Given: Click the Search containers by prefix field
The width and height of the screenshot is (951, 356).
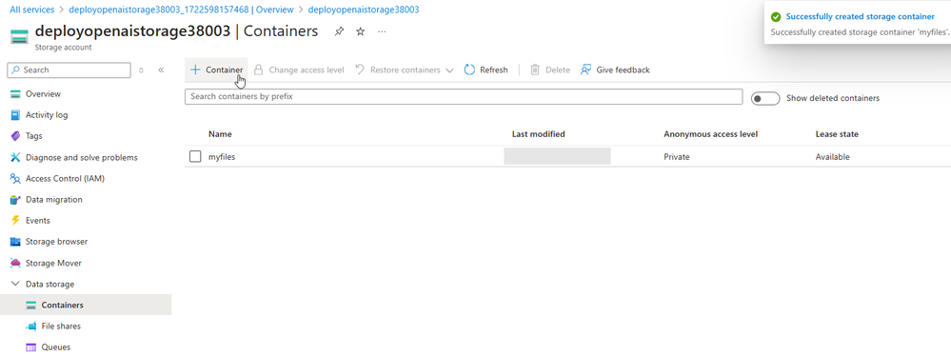Looking at the screenshot, I should pyautogui.click(x=464, y=96).
